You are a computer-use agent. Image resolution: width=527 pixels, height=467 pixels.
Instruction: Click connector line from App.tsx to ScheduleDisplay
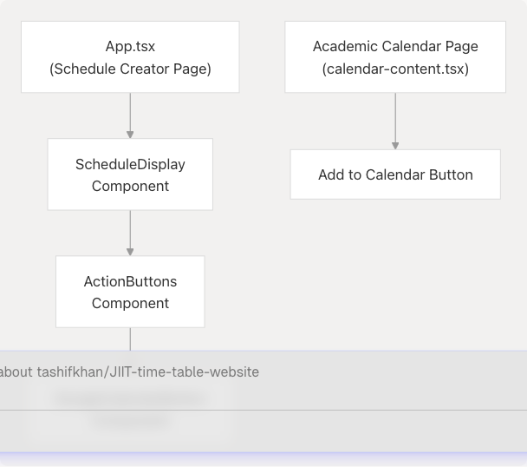pos(130,111)
